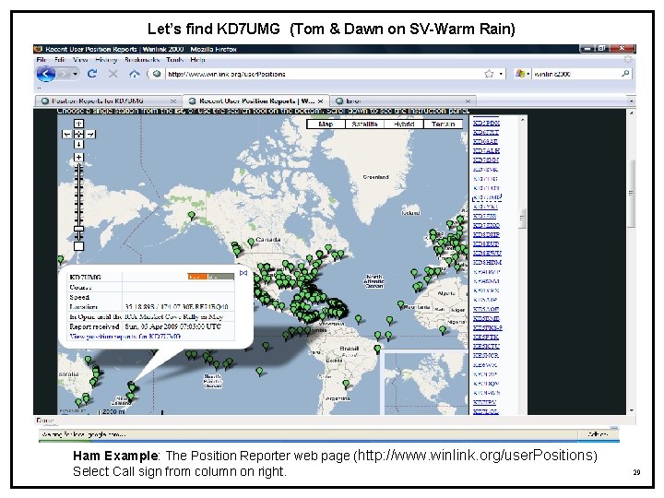
Task: Click the green position marker in Alaska
Action: click(x=192, y=216)
